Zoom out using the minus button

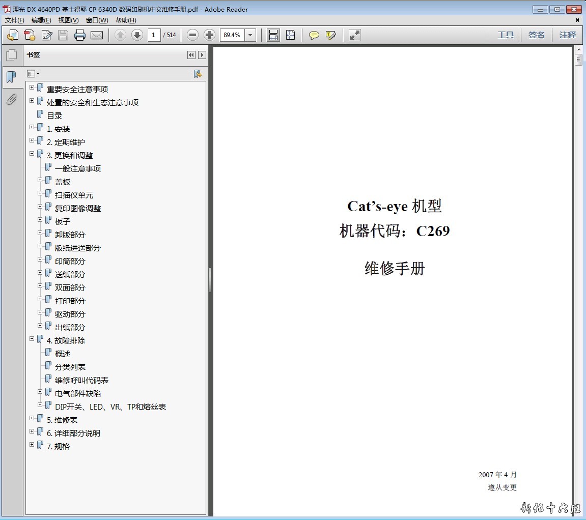[192, 35]
